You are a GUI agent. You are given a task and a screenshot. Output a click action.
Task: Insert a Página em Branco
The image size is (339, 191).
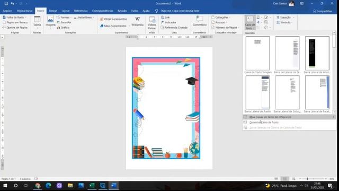click(x=15, y=22)
